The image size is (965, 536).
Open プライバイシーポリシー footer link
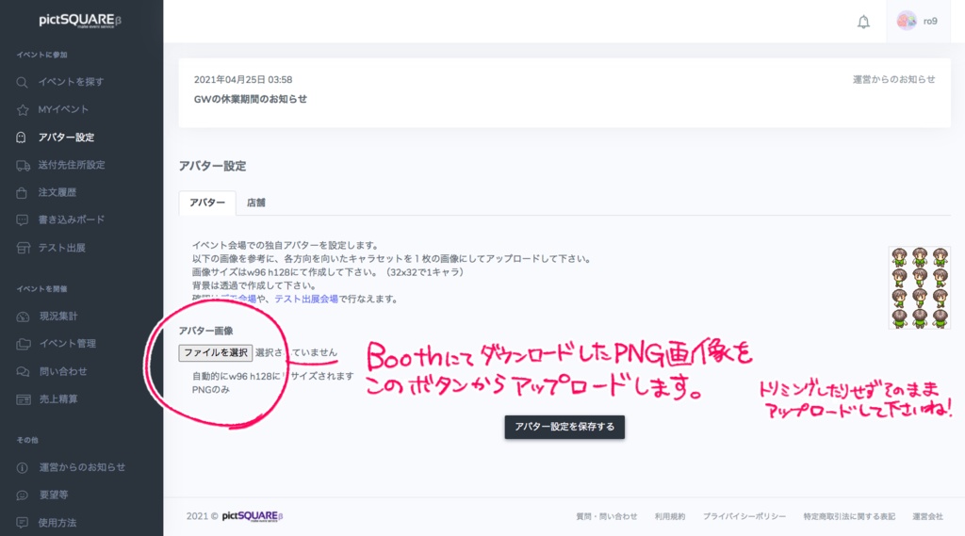[x=744, y=517]
